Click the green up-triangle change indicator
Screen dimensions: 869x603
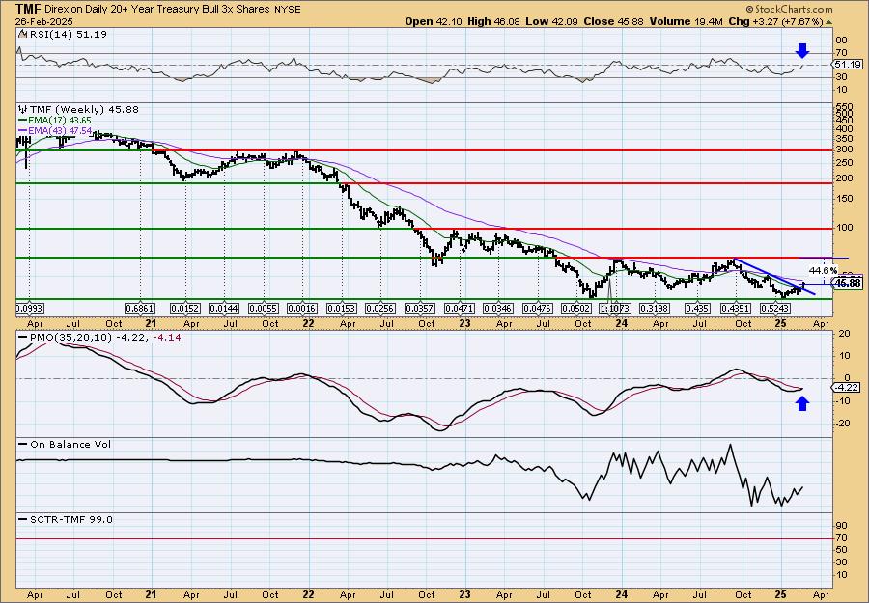pos(829,22)
